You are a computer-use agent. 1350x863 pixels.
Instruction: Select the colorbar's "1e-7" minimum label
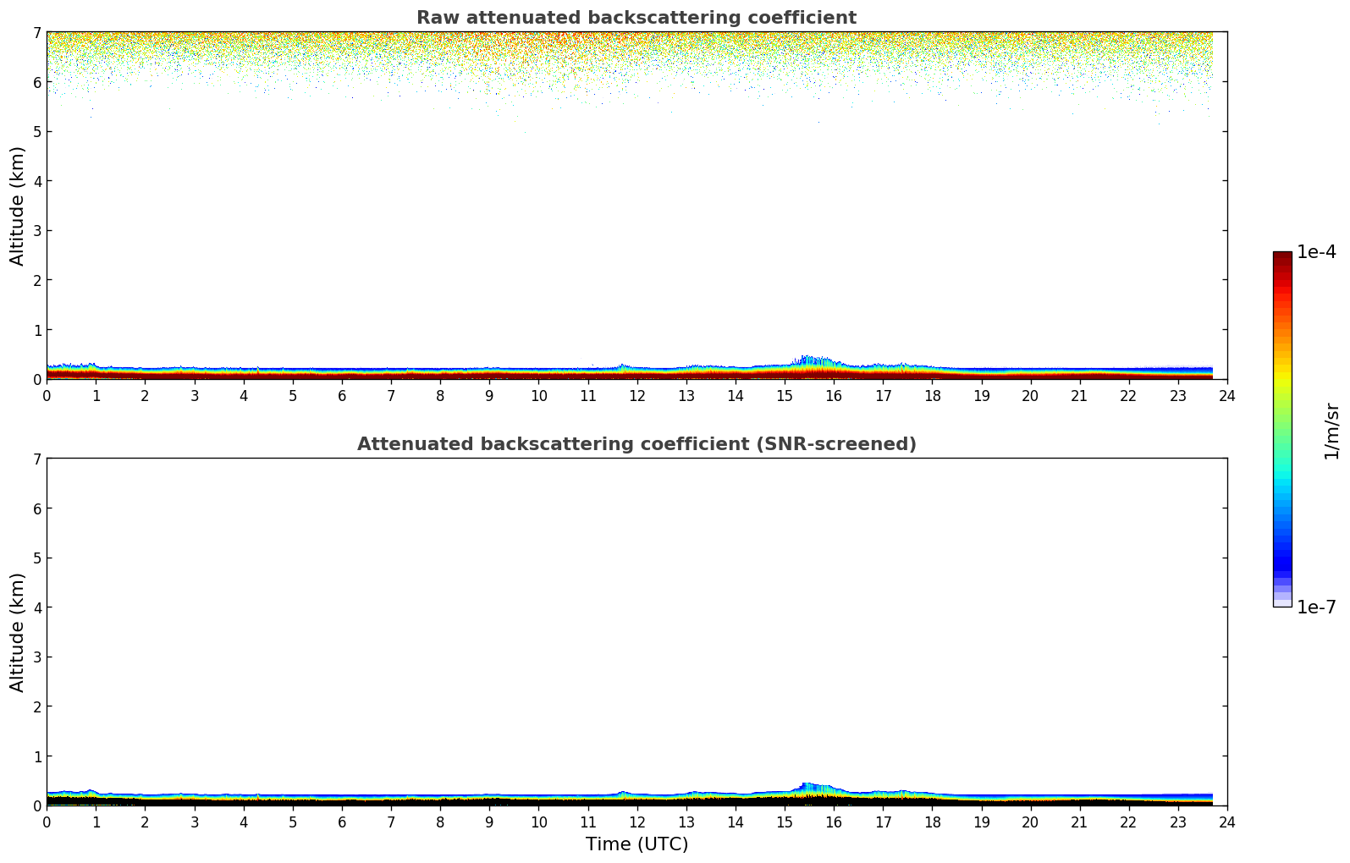click(1316, 607)
